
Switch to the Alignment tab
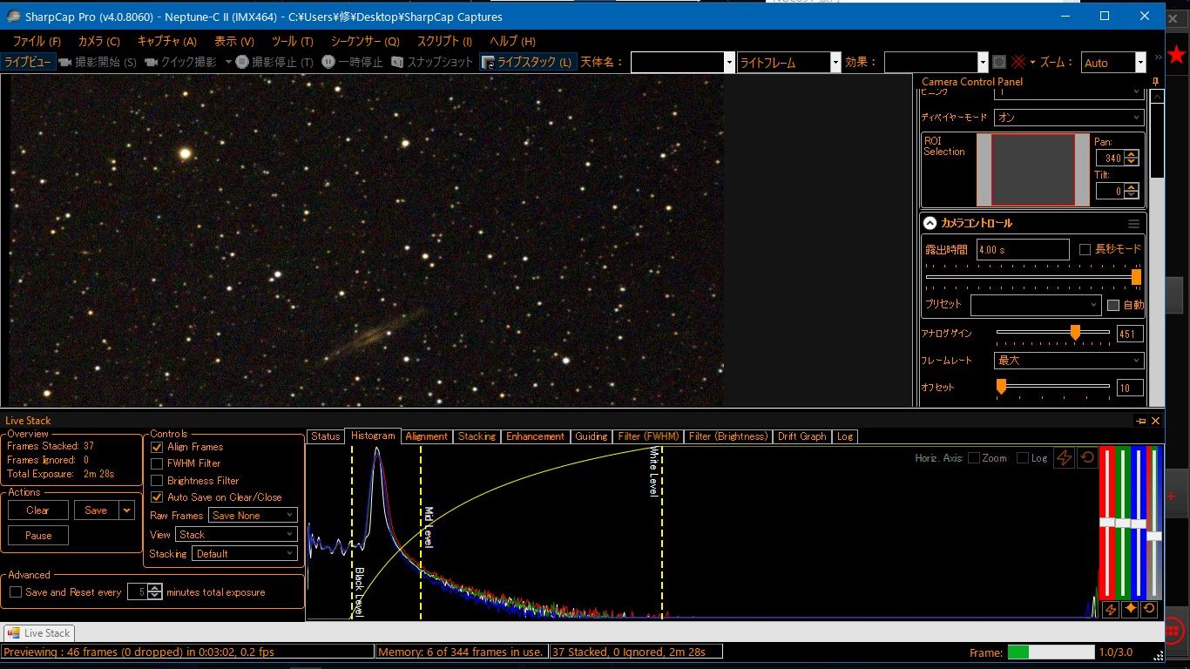tap(426, 436)
